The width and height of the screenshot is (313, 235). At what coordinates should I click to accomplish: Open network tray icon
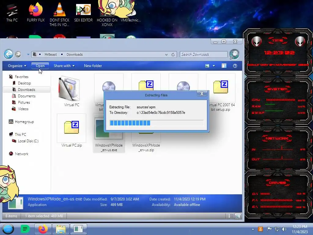pos(277,229)
